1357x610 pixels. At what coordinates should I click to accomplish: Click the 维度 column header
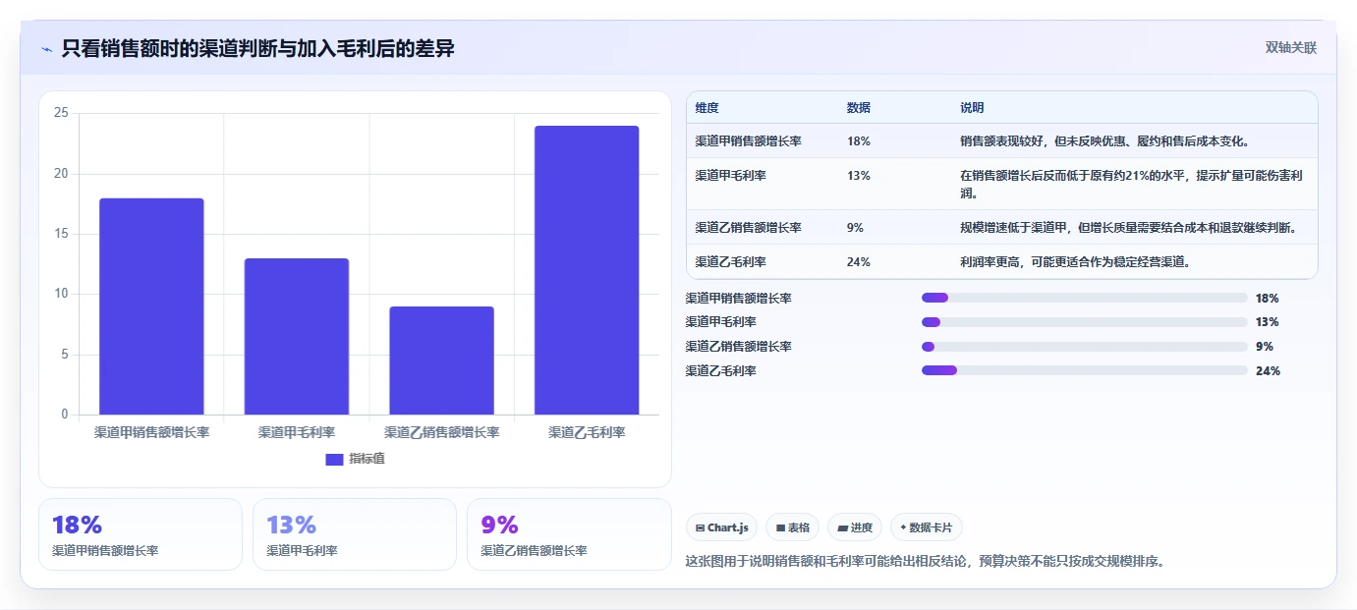click(707, 108)
